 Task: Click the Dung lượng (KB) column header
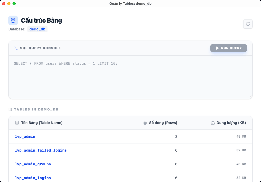point(231,123)
